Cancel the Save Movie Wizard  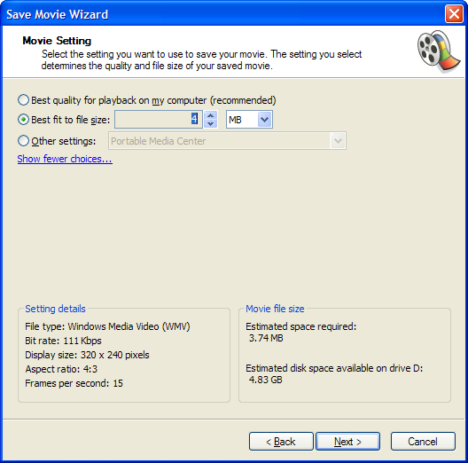click(423, 441)
